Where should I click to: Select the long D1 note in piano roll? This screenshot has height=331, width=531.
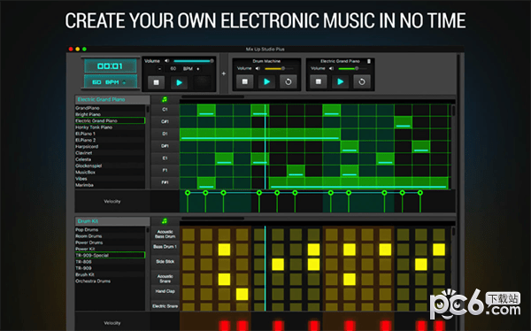pyautogui.click(x=260, y=135)
